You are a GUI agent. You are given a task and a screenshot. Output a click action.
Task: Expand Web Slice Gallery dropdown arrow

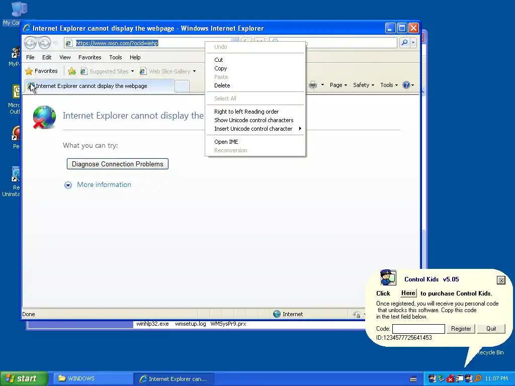pos(195,71)
